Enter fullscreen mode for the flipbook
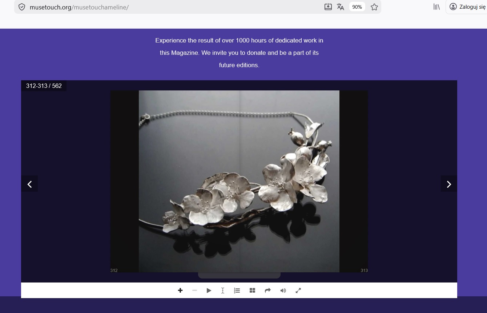 (x=298, y=290)
